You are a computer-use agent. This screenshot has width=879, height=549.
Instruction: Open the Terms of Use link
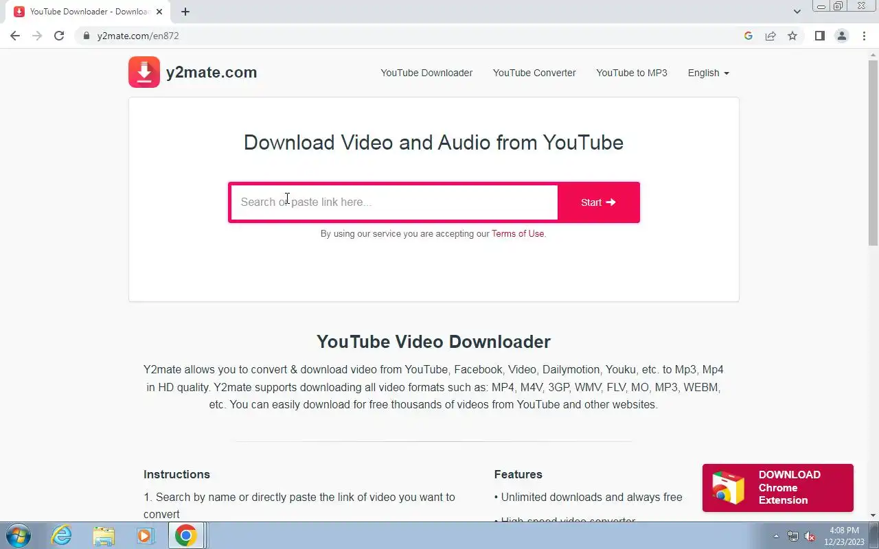point(518,233)
